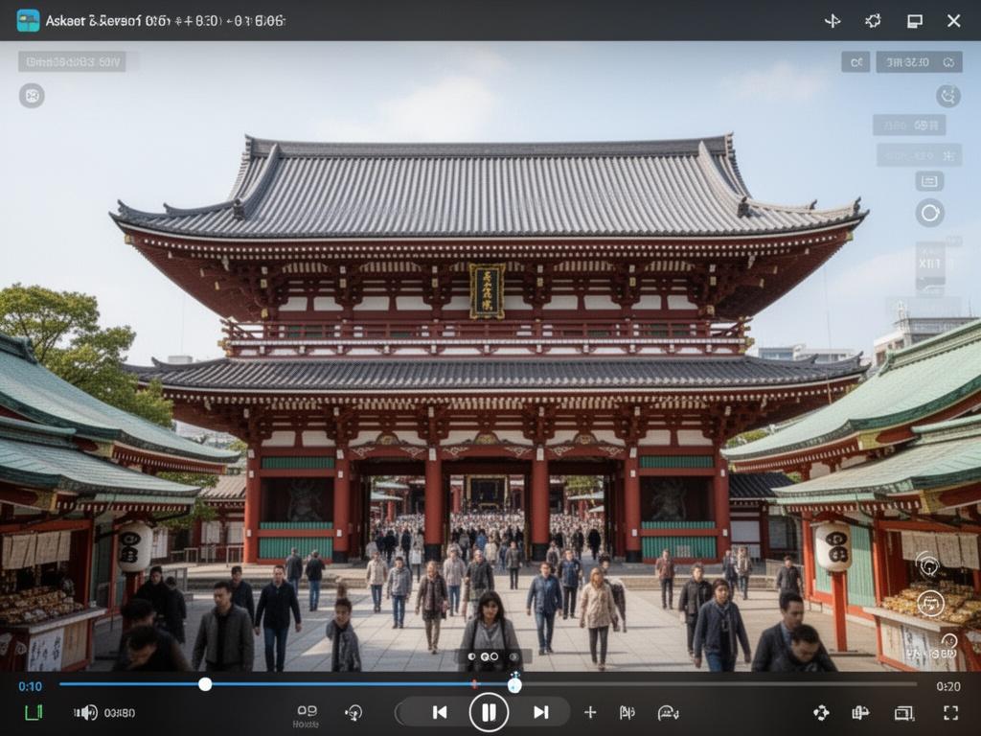
Task: Pause the video playback
Action: (490, 712)
